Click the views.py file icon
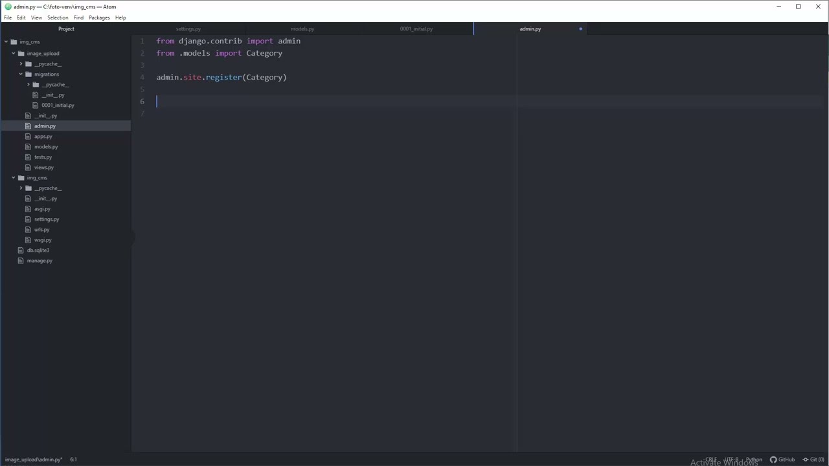 point(28,167)
